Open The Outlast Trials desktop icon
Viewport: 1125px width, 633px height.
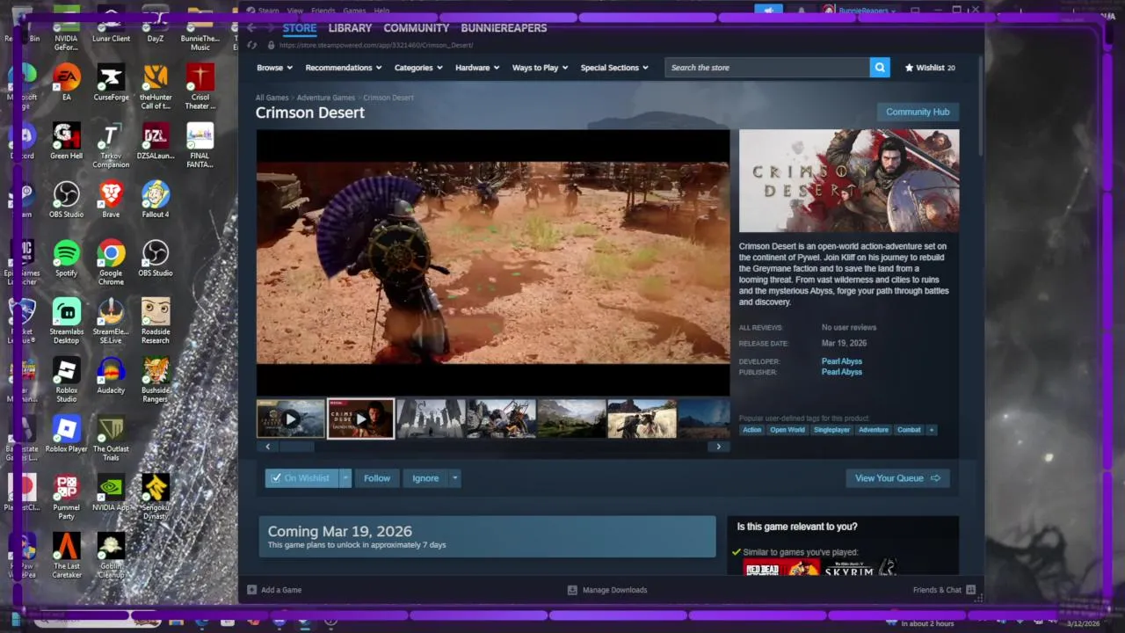pyautogui.click(x=111, y=439)
